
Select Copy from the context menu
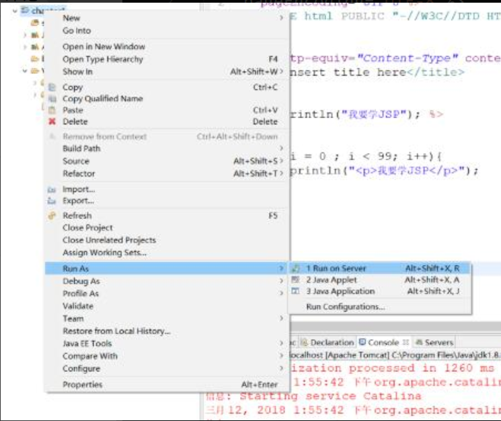[167, 87]
